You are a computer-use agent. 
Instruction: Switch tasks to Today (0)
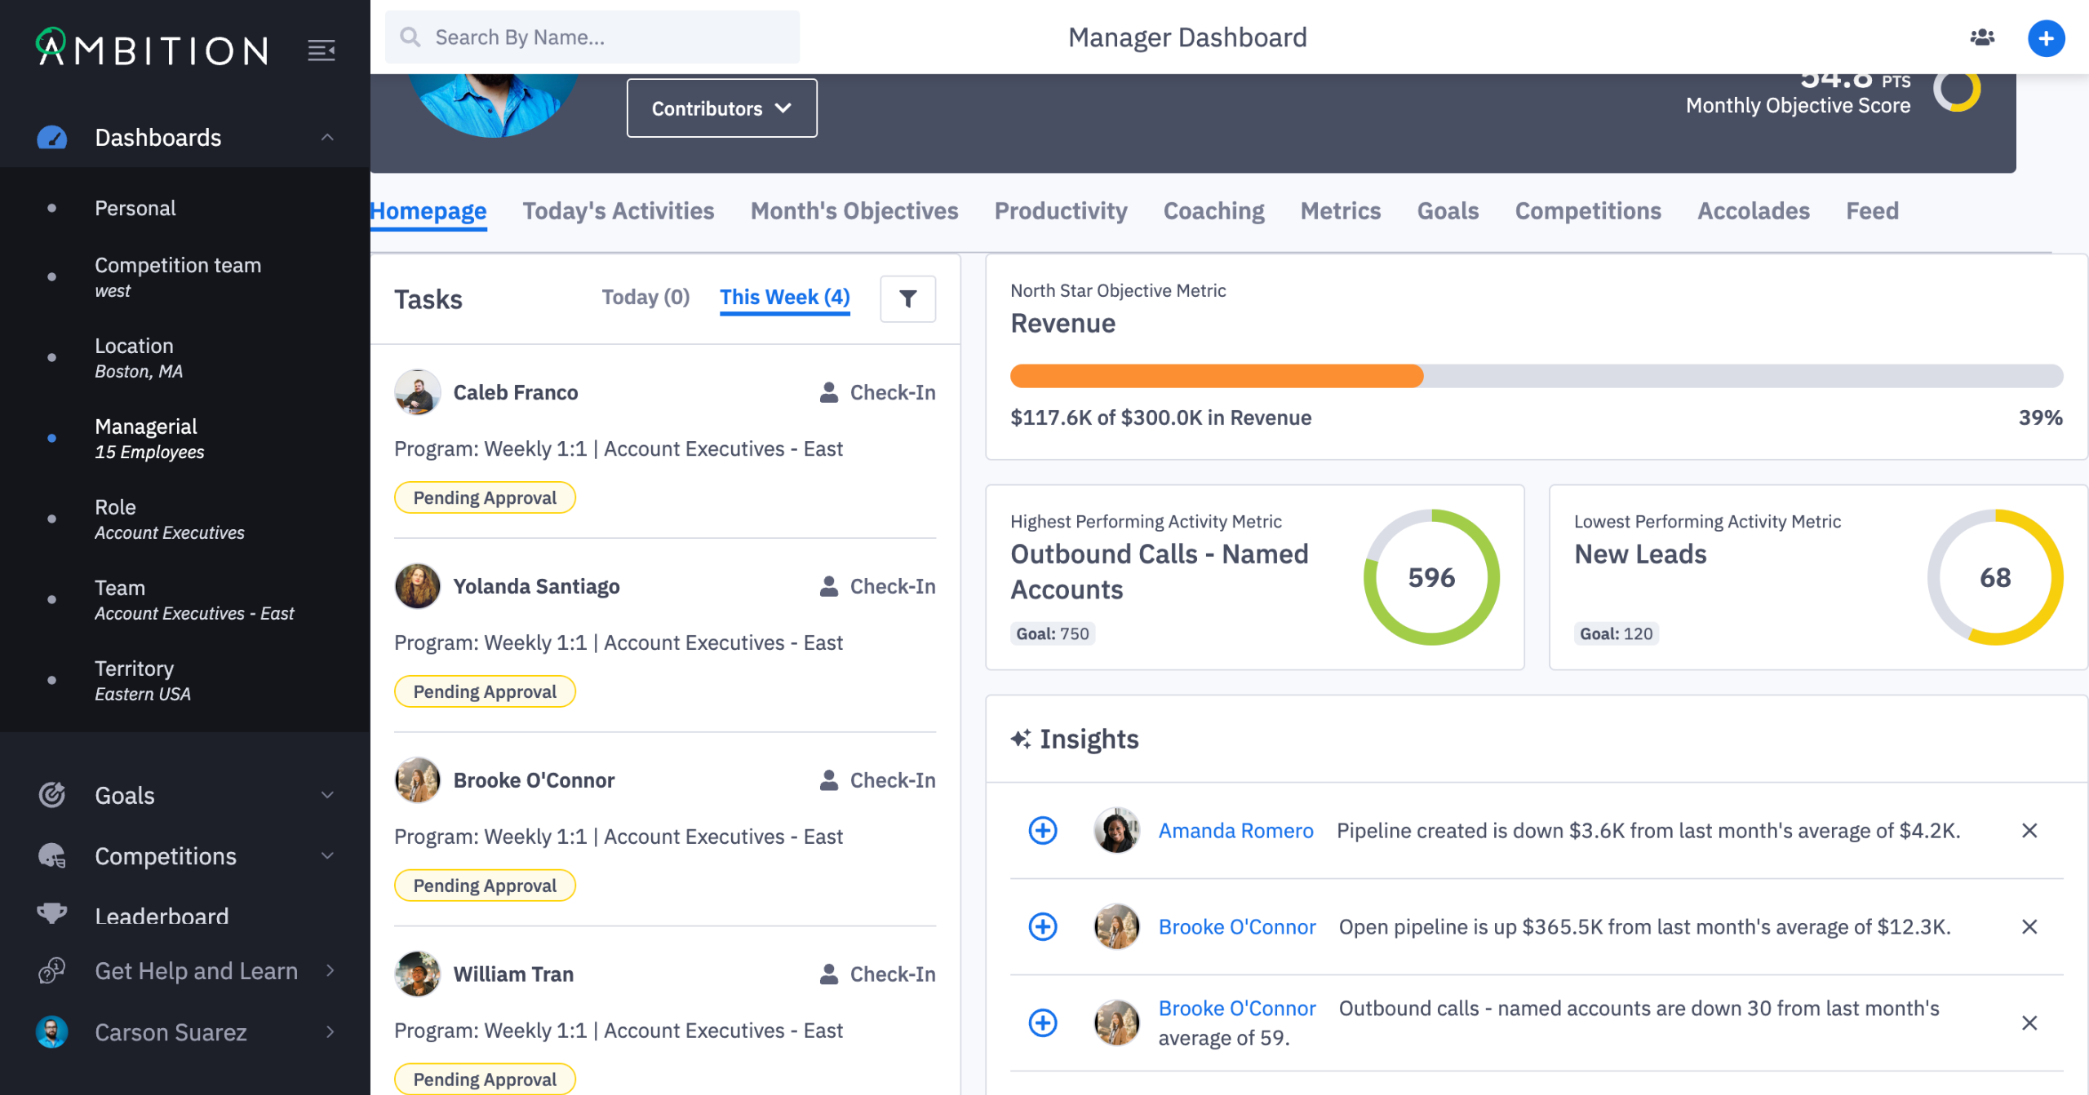(x=645, y=298)
